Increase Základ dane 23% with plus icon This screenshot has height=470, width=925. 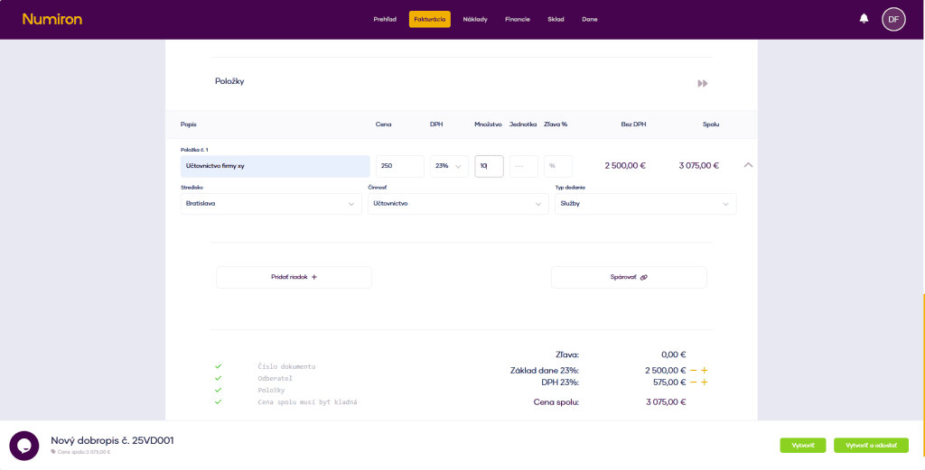pyautogui.click(x=705, y=371)
